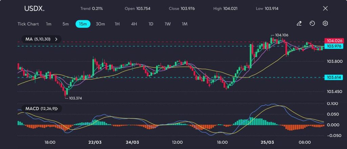
Task: Select the 1m timeframe
Action: pos(49,24)
